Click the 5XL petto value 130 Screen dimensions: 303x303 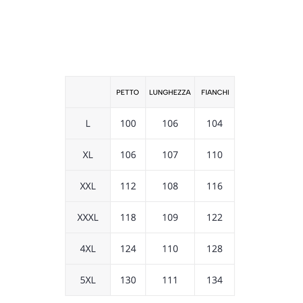(x=128, y=280)
